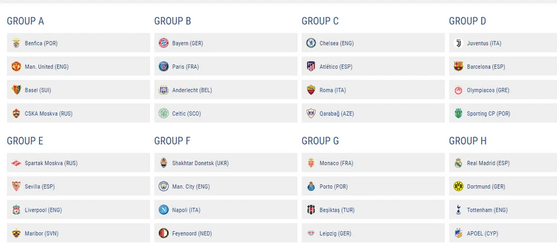Select the Feyenoord (NED) entry
The image size is (557, 244).
pos(192,233)
